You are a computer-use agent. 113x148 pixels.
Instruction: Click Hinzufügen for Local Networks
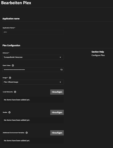click(x=57, y=92)
